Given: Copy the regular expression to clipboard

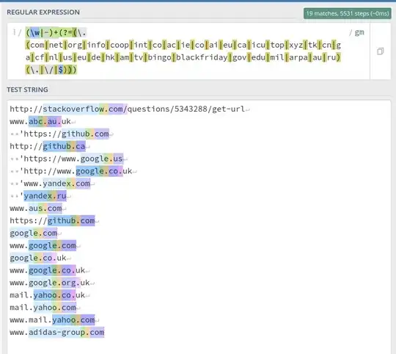Looking at the screenshot, I should 380,51.
